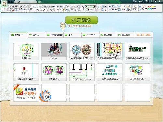Click the zoom out magnifier icon
The image size is (163, 122).
click(27, 7)
